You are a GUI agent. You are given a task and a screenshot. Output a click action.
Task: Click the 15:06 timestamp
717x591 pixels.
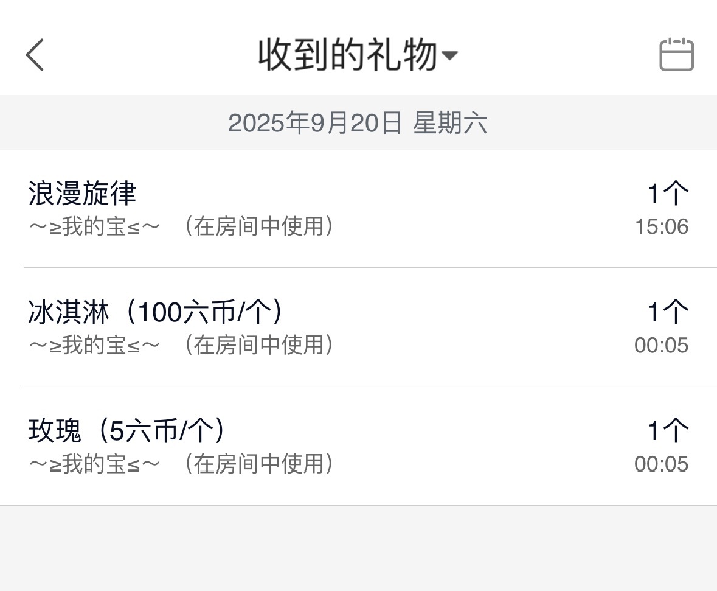pyautogui.click(x=662, y=227)
